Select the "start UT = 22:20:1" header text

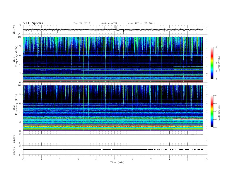coord(141,23)
